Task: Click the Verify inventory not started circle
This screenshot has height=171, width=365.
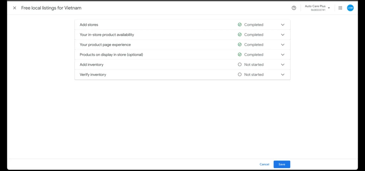Action: (240, 75)
